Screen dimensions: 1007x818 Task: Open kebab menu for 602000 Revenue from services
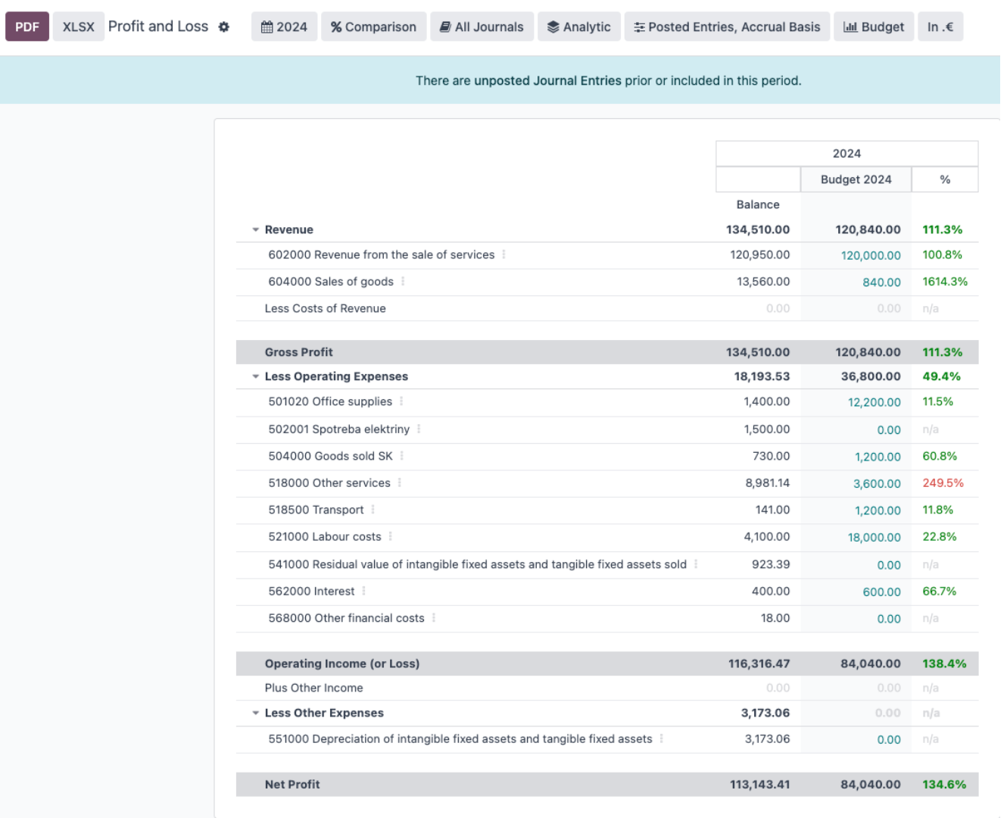click(503, 255)
